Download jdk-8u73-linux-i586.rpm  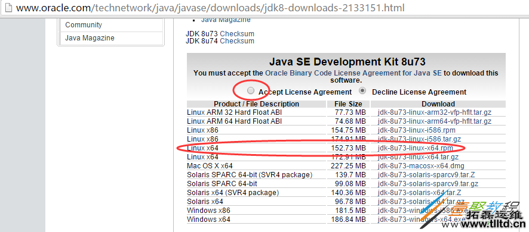coord(417,130)
